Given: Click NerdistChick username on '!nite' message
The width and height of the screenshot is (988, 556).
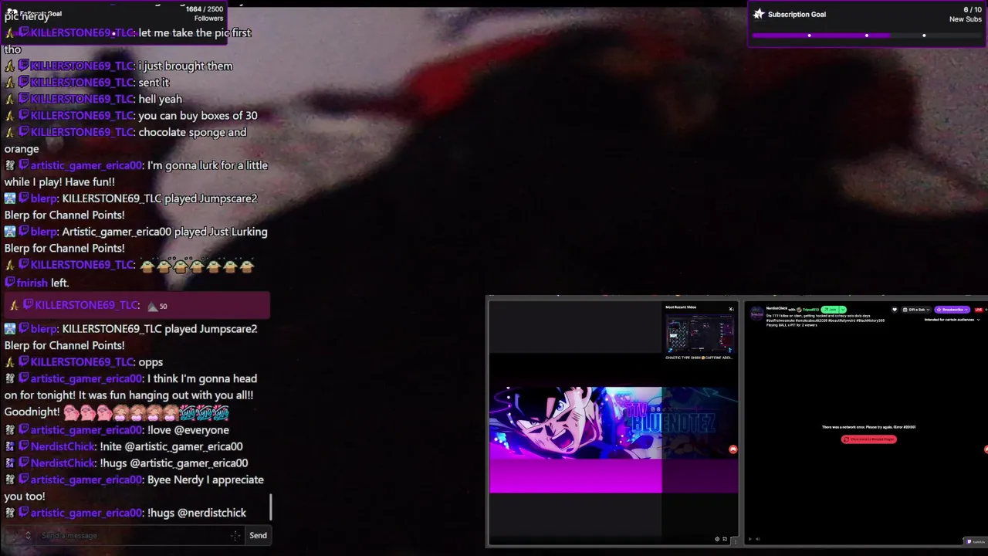Looking at the screenshot, I should point(63,446).
